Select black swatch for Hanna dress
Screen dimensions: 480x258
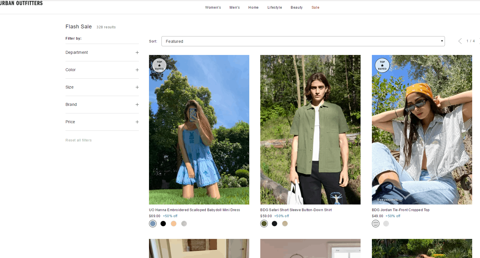[x=163, y=224]
